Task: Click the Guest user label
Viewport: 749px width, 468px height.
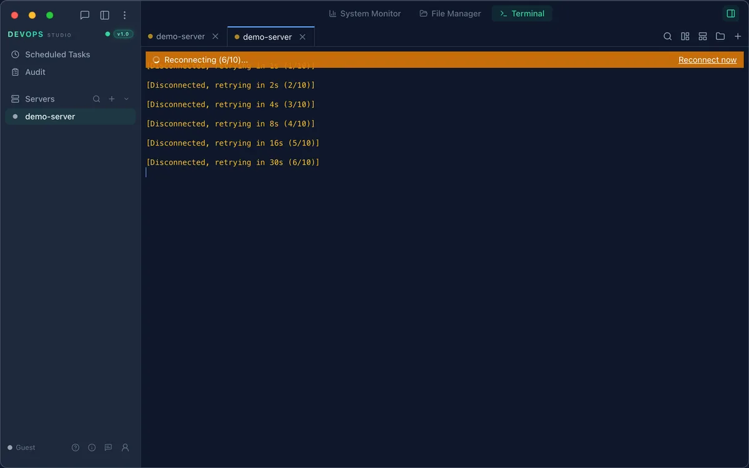Action: [26, 447]
